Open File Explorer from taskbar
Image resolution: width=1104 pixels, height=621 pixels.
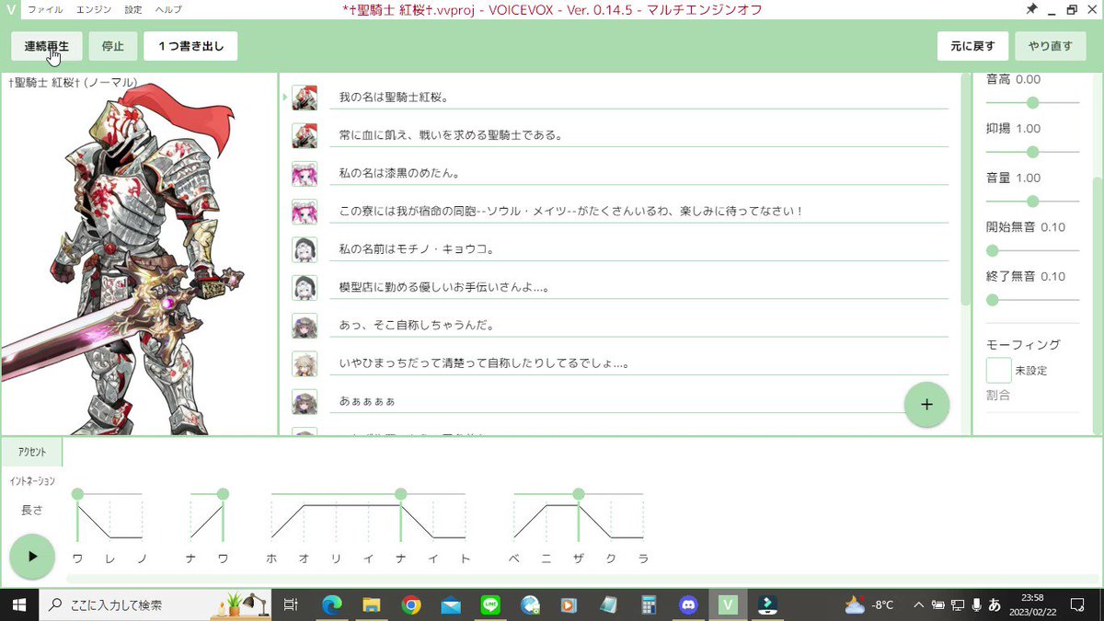coord(371,604)
